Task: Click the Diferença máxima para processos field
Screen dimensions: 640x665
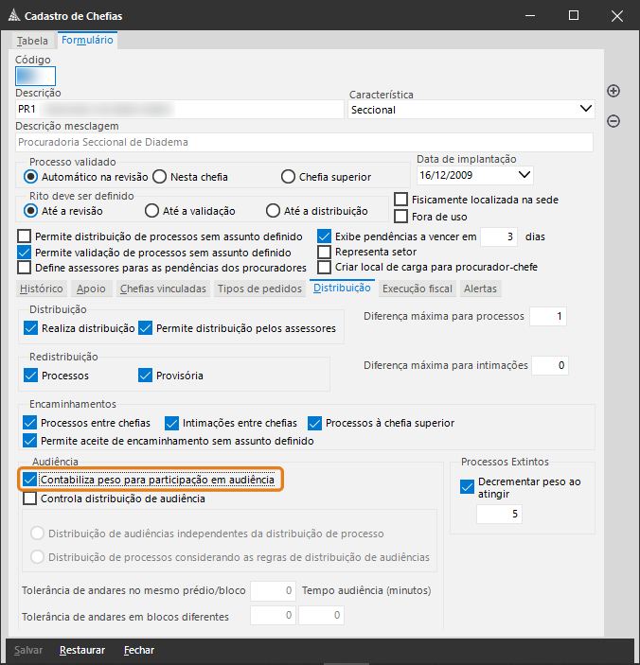Action: (x=548, y=316)
